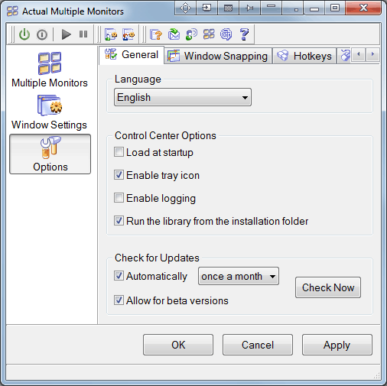Toggle the Enable logging checkbox

(119, 198)
